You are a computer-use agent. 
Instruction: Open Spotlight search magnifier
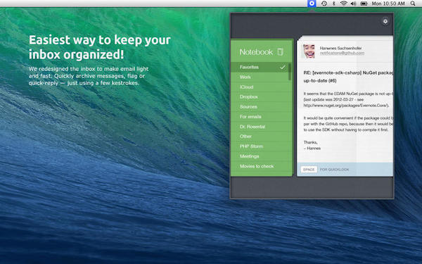tap(413, 4)
